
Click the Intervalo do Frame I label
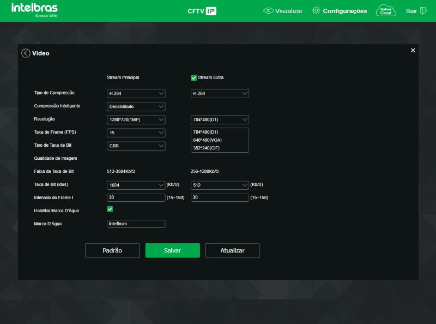point(53,197)
